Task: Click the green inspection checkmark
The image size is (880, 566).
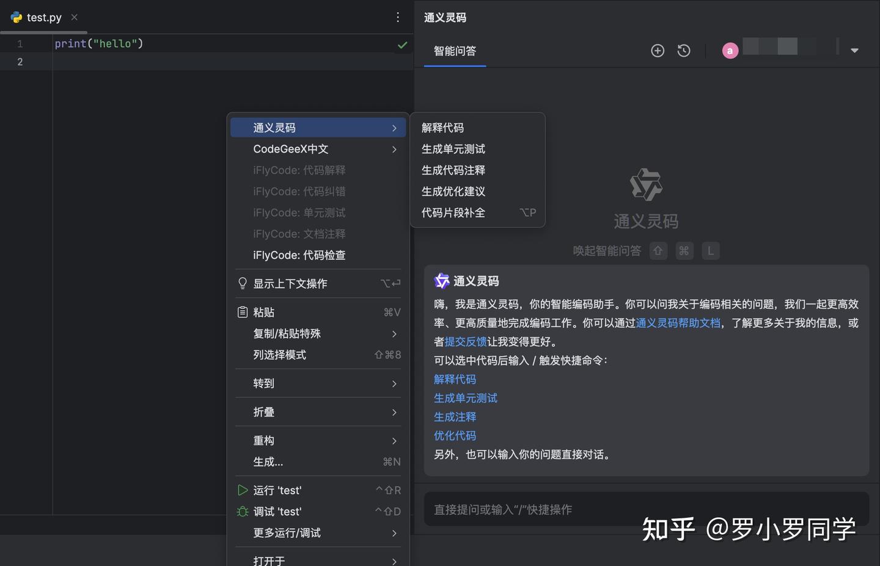Action: 402,45
